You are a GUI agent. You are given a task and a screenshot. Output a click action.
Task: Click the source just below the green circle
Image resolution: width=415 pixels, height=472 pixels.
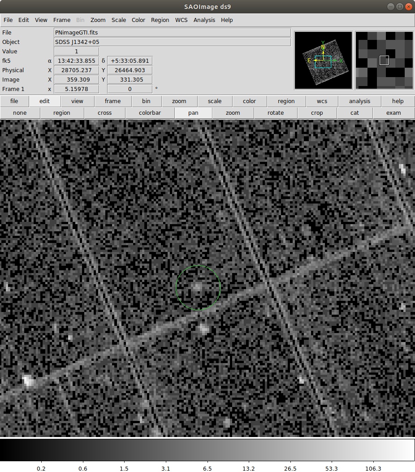[204, 329]
